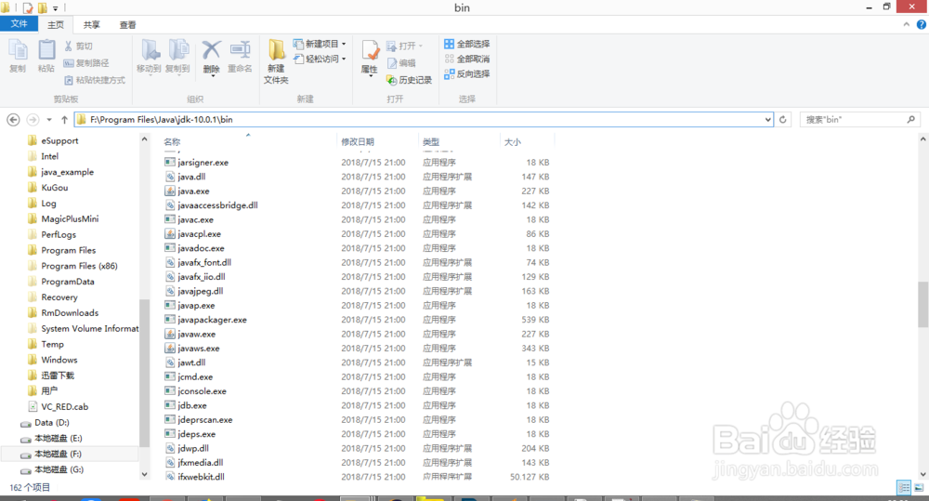Open the Quick Access Toolbar customize arrow
Viewport: 929px width, 501px height.
pos(55,8)
